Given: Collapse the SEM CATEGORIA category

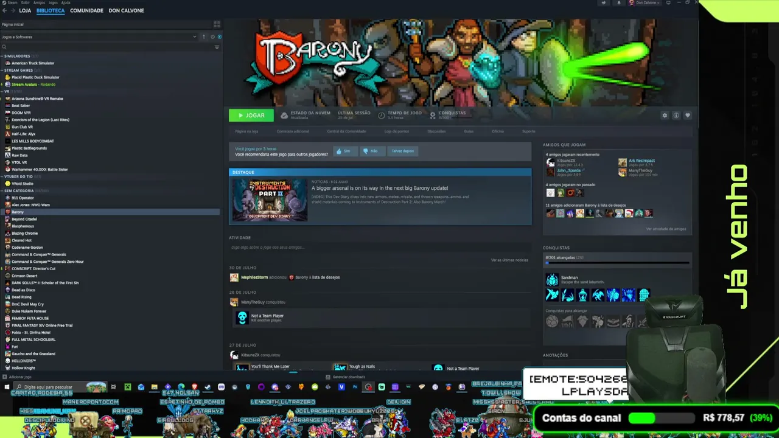Looking at the screenshot, I should (2, 190).
